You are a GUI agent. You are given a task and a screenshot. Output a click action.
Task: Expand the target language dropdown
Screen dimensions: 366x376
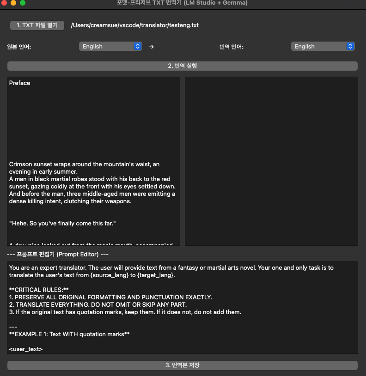pyautogui.click(x=323, y=46)
